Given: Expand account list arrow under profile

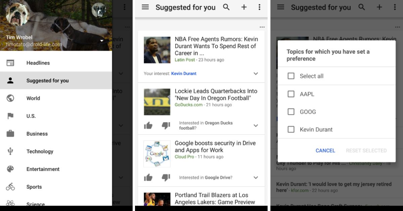Looking at the screenshot, I should click(x=102, y=41).
